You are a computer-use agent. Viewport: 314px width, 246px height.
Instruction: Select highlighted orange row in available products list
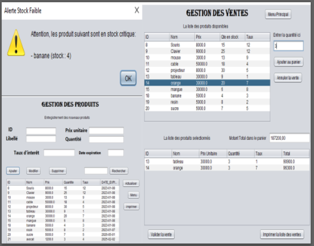click(207, 83)
